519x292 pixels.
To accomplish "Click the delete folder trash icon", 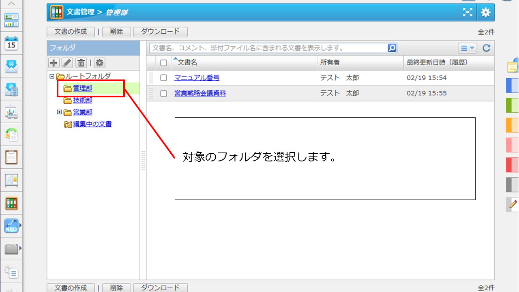I will coord(81,62).
